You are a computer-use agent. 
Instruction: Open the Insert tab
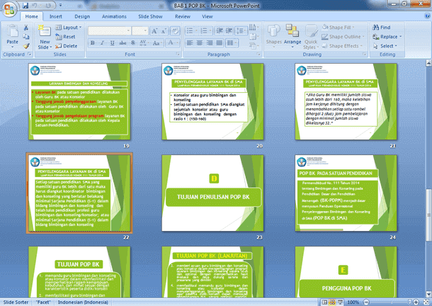(56, 16)
